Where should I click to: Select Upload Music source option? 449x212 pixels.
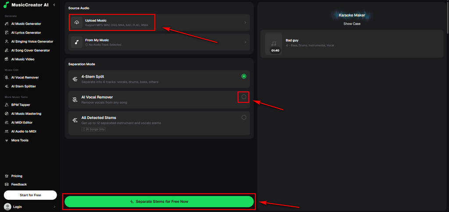159,23
